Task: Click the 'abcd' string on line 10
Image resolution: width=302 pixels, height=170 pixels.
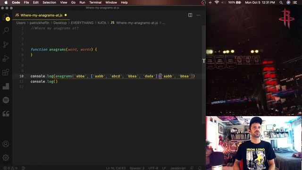Action: tap(116, 76)
